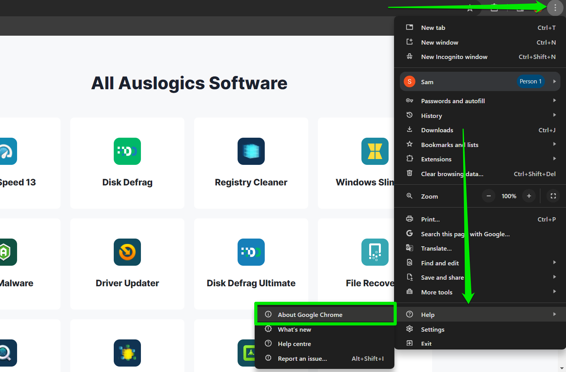Click the fullscreen icon beside zoom controls
Screen dimensions: 566x372
pyautogui.click(x=553, y=196)
